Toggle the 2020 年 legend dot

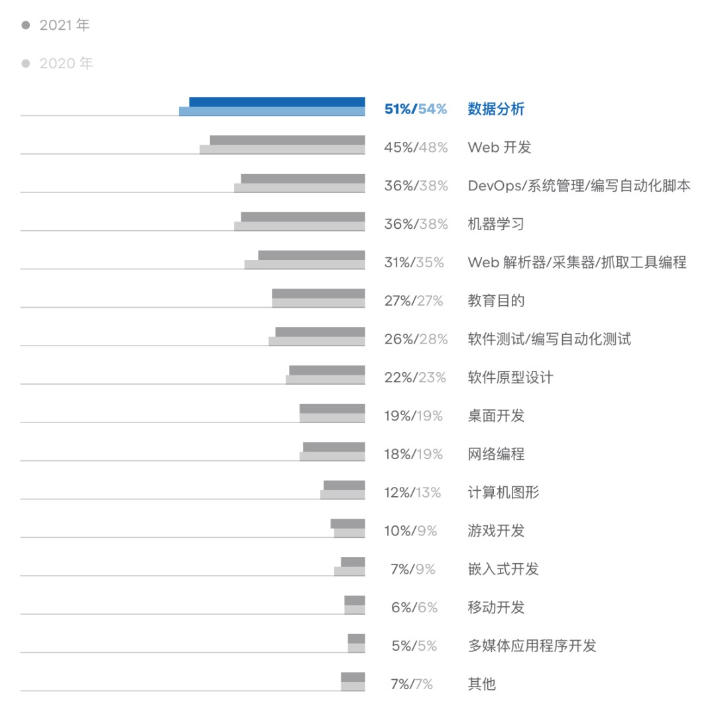(26, 63)
